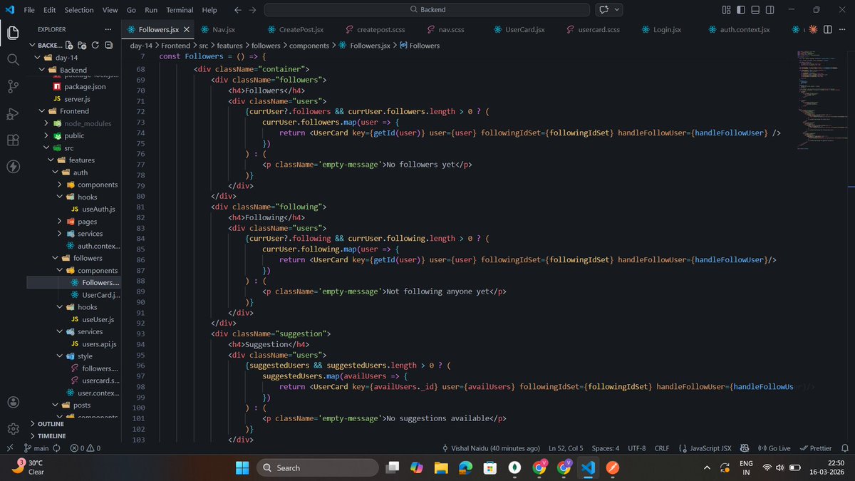Open Copilot status icon in status bar
The height and width of the screenshot is (481, 855).
[x=744, y=448]
